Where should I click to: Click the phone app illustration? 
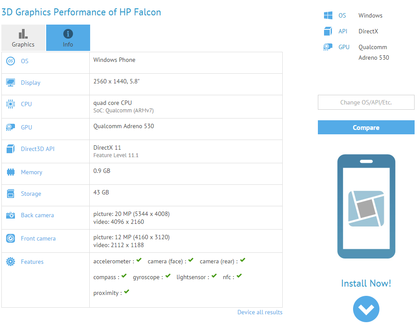(x=366, y=206)
